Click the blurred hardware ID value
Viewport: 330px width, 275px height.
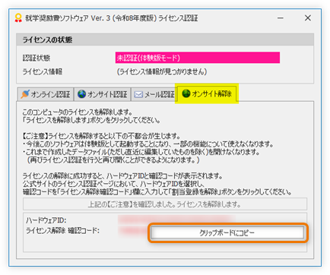(176, 220)
